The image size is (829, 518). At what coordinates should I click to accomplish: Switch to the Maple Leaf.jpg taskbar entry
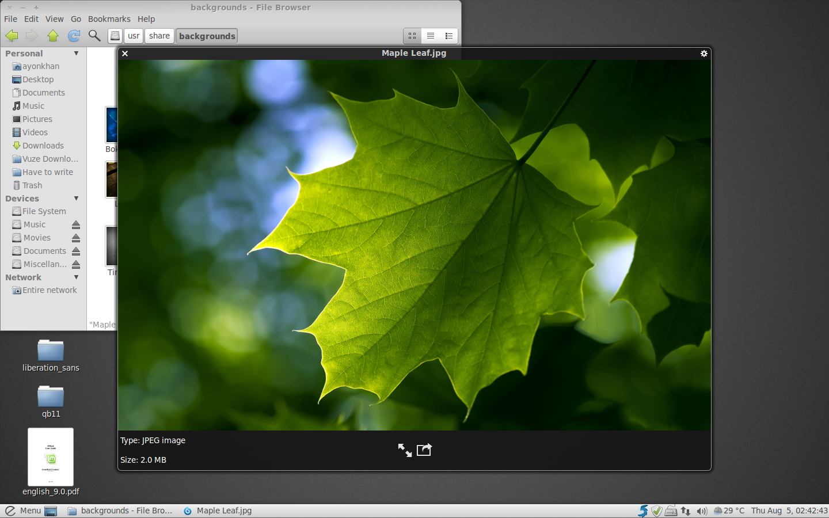coord(218,511)
